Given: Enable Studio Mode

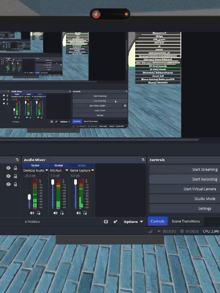Looking at the screenshot, I should point(185,198).
